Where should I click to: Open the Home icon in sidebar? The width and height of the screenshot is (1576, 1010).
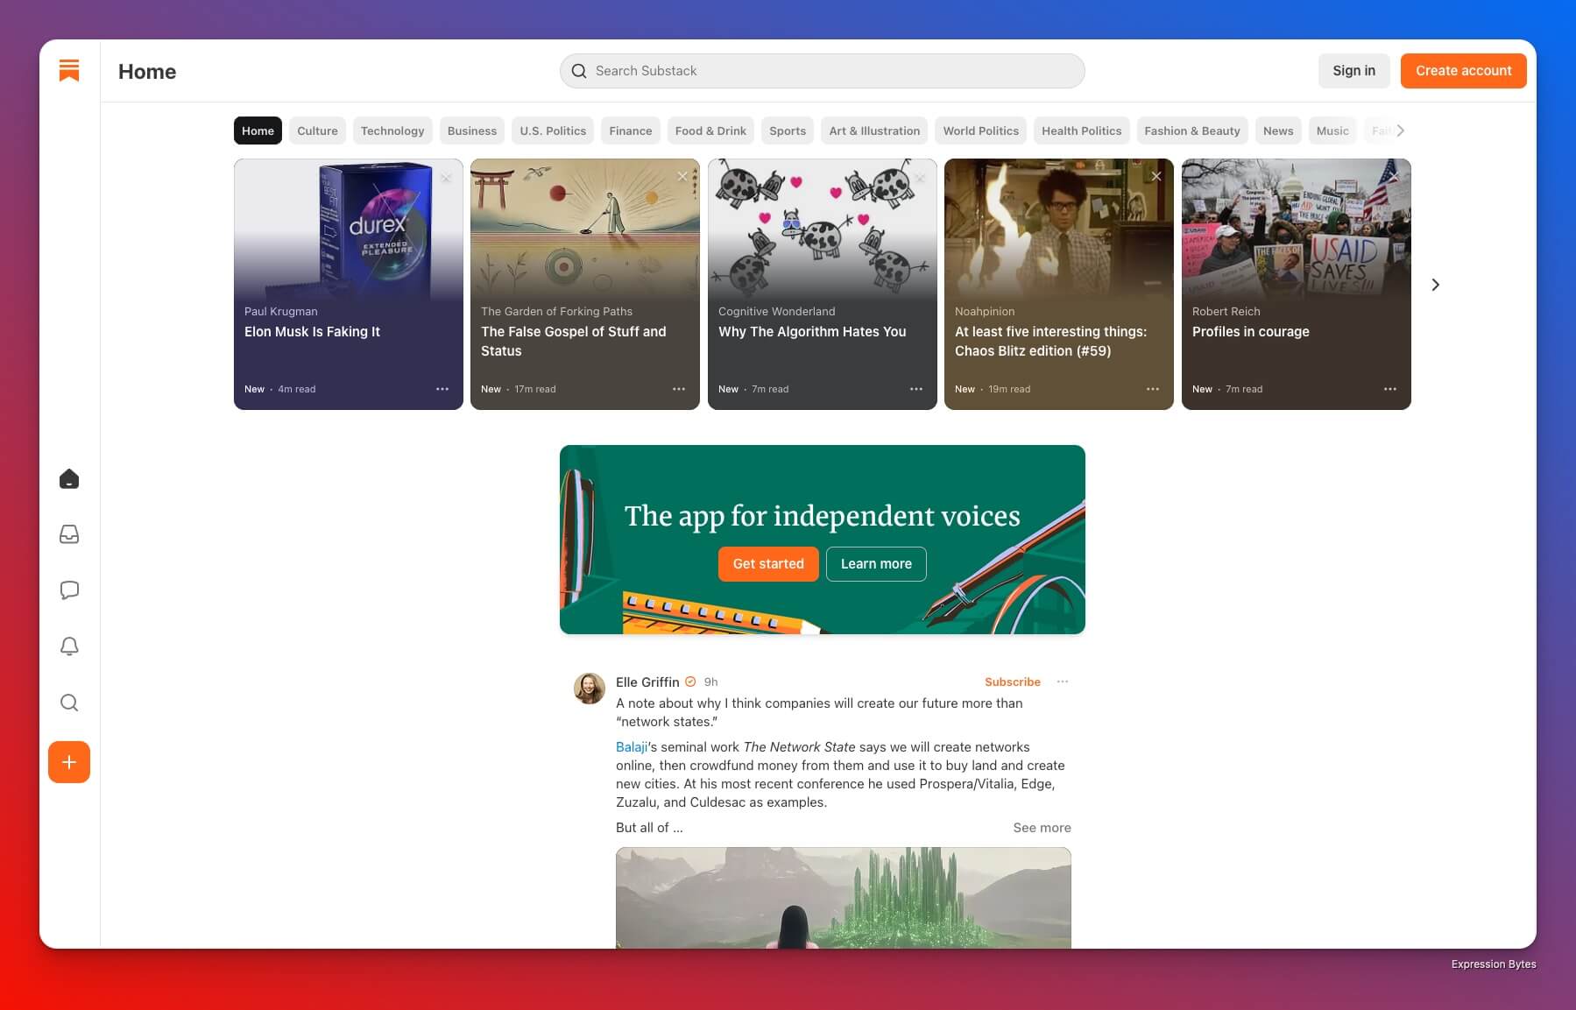coord(69,478)
